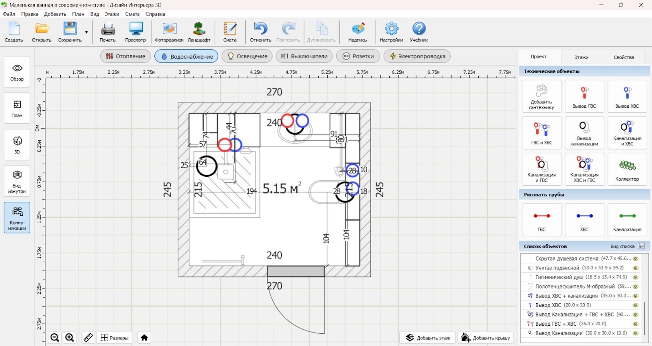
Task: Select the ruler measurement tool
Action: (x=88, y=337)
